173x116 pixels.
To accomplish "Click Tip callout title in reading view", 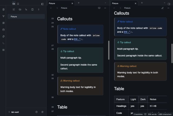I will point(125,42).
